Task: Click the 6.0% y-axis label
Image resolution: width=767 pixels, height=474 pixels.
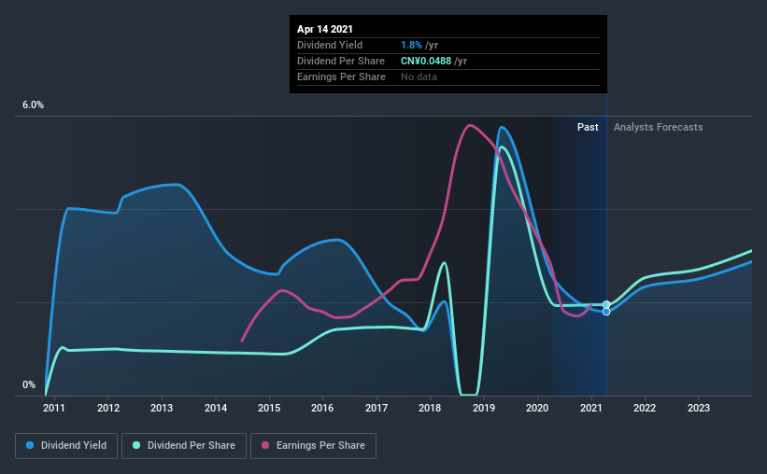Action: pyautogui.click(x=33, y=105)
